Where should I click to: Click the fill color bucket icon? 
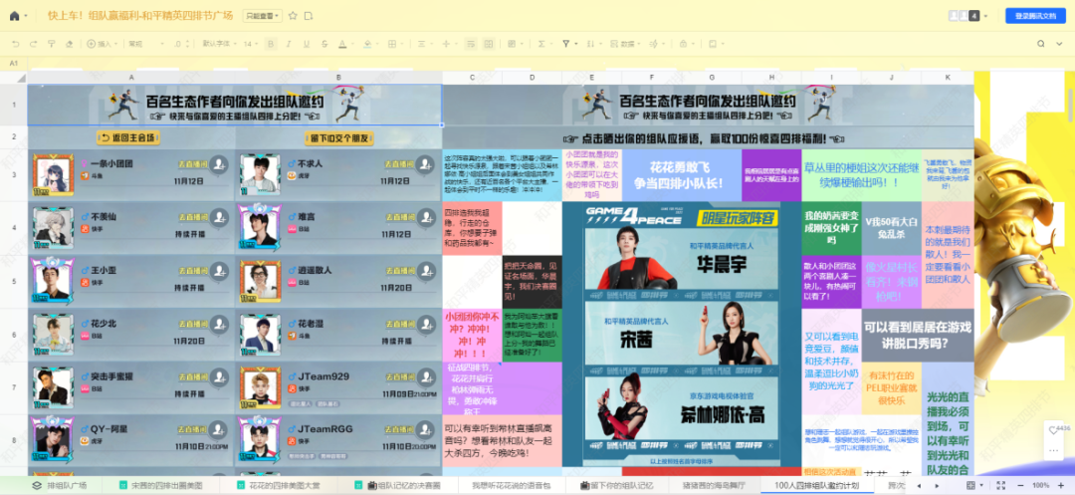point(366,44)
